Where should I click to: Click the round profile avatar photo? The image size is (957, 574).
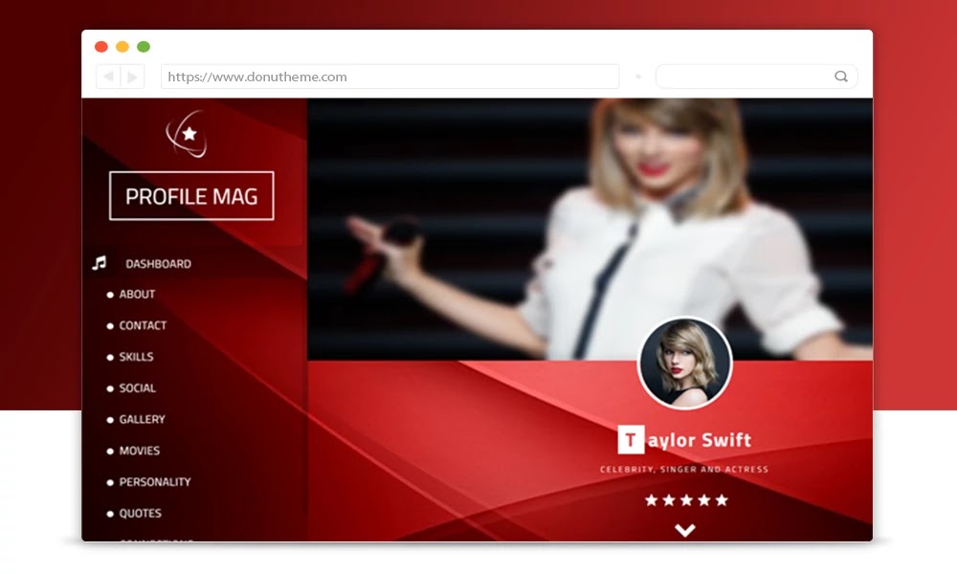pyautogui.click(x=685, y=363)
